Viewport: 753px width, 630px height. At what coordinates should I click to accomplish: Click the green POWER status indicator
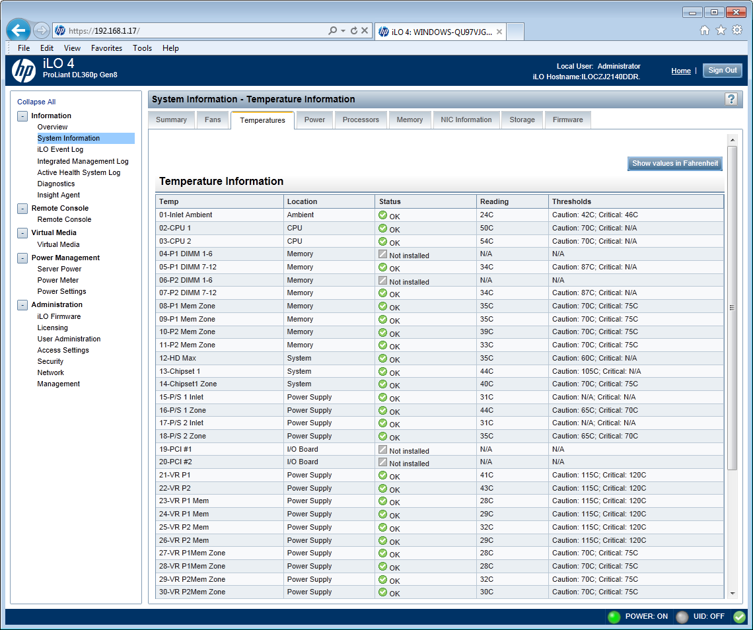tap(614, 617)
